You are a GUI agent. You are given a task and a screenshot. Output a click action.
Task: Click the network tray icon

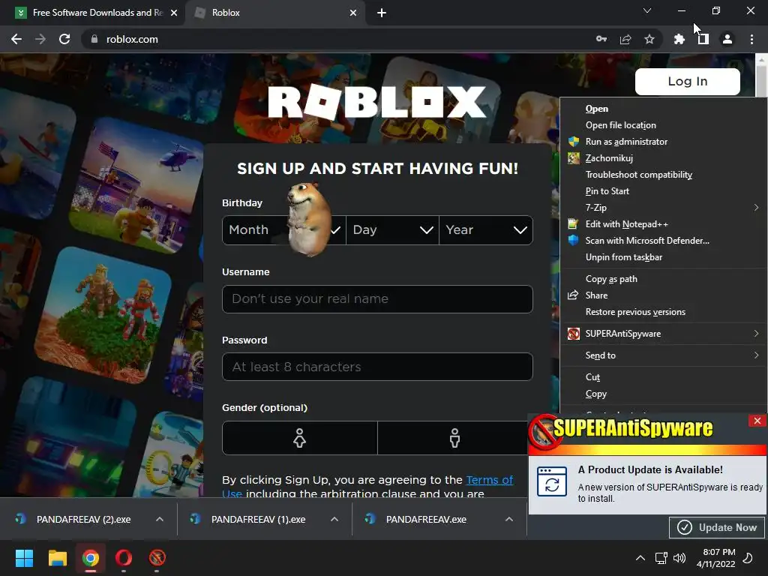[661, 558]
